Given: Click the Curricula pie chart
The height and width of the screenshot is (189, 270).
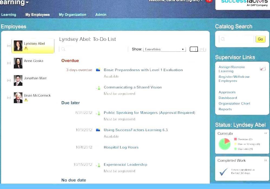Looking at the screenshot, I should tap(225, 144).
